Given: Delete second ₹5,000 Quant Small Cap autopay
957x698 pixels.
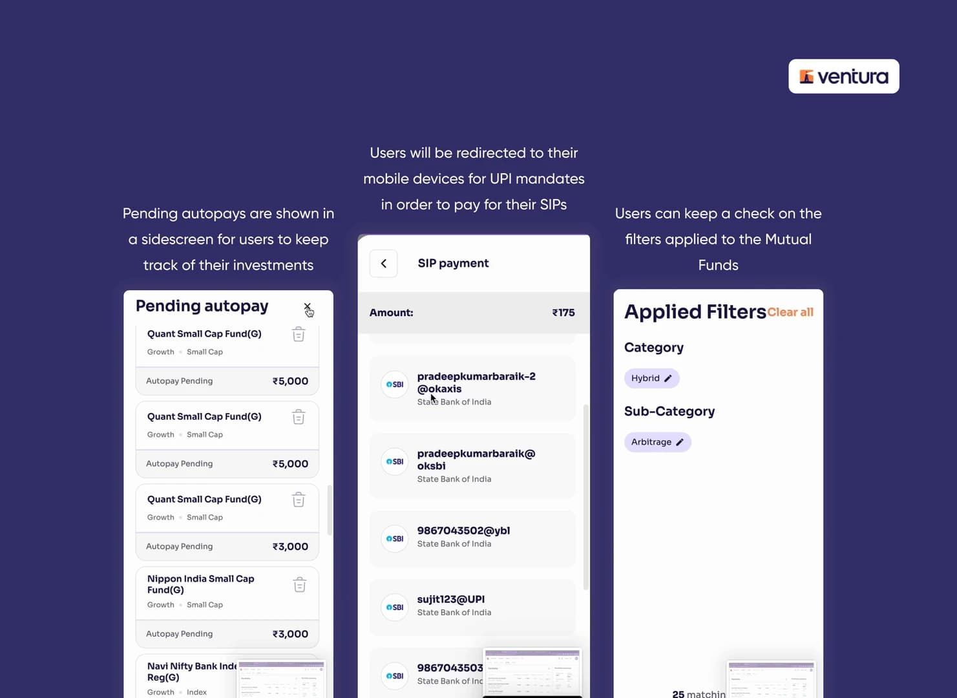Looking at the screenshot, I should click(299, 417).
